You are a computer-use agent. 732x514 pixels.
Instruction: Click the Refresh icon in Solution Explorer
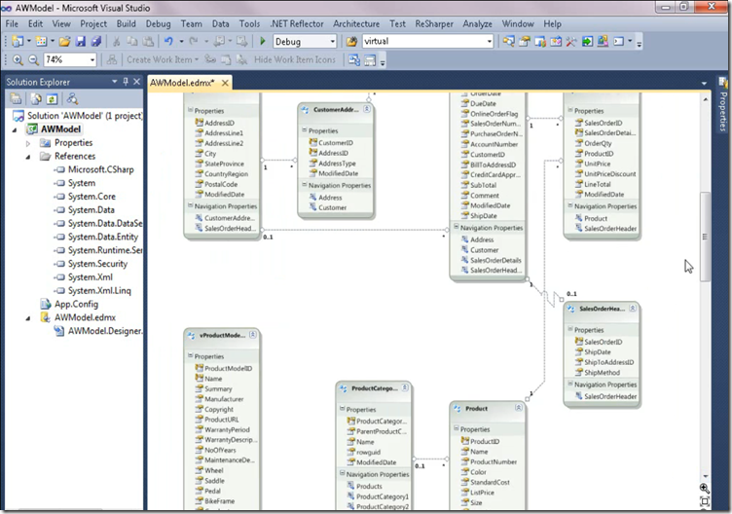tap(52, 98)
